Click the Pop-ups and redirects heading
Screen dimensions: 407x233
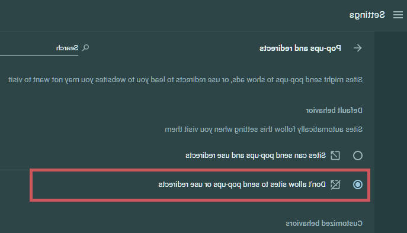pyautogui.click(x=300, y=48)
